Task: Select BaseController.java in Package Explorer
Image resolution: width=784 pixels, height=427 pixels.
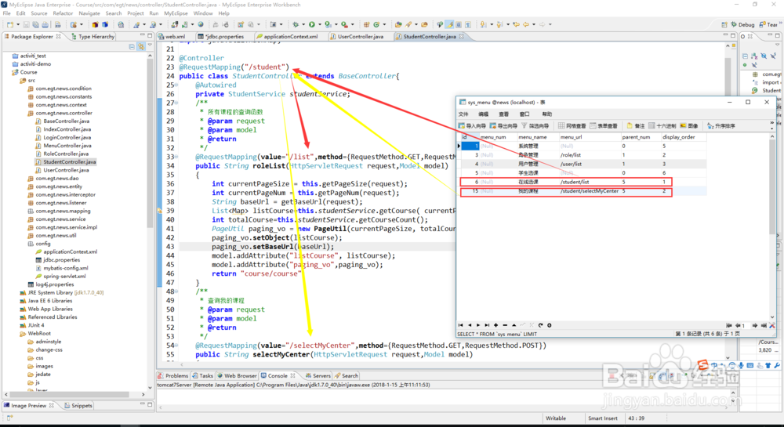Action: point(63,121)
